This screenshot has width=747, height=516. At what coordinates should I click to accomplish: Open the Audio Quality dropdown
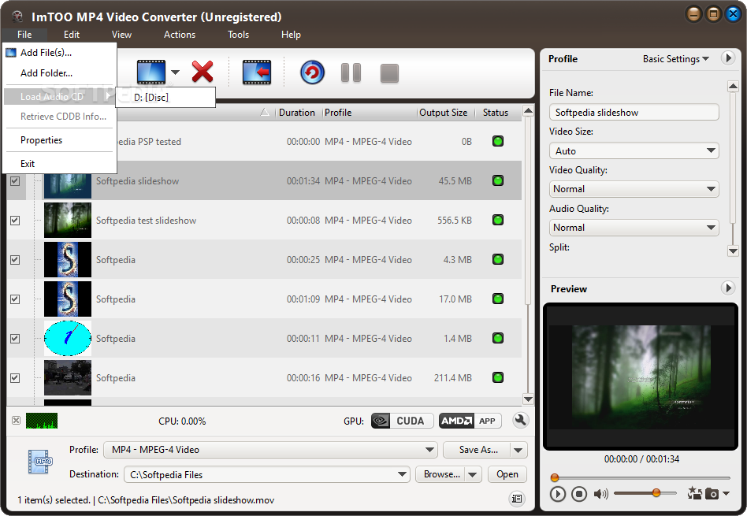(x=634, y=227)
